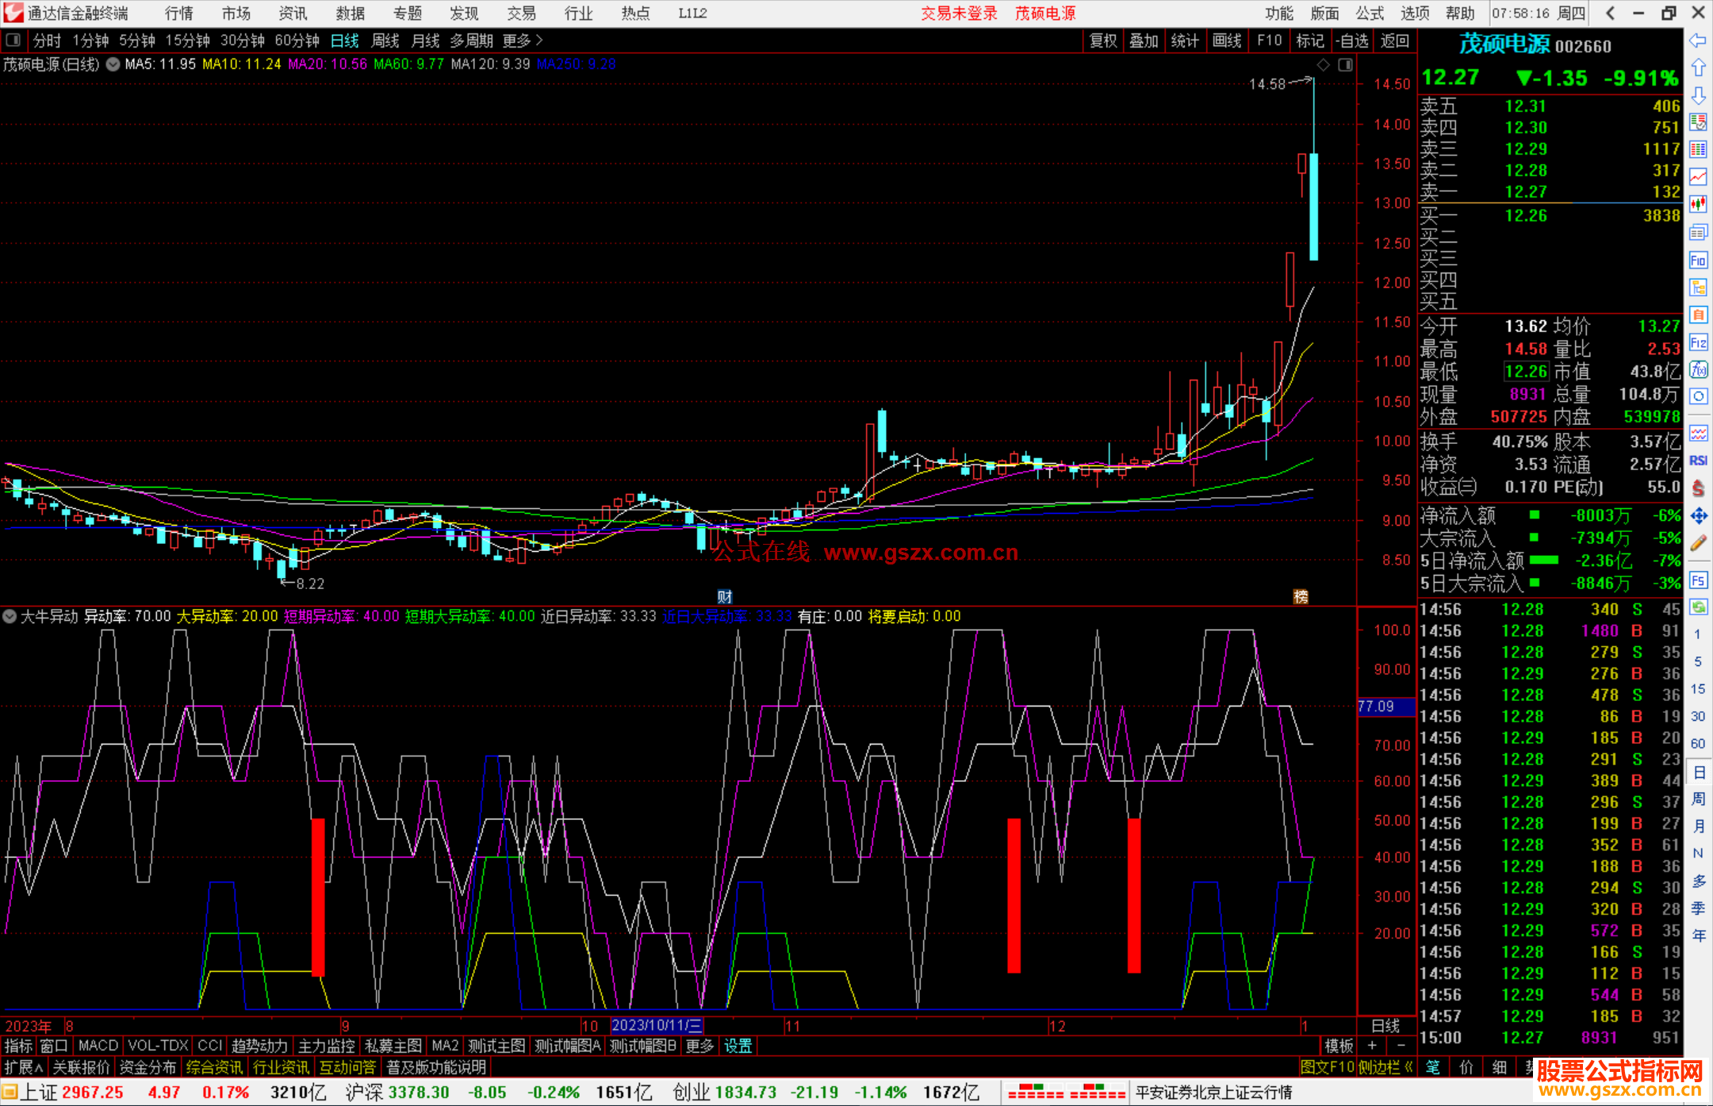The width and height of the screenshot is (1713, 1106).
Task: Click the 图文F10 button at the bottom
Action: pos(1327,1067)
